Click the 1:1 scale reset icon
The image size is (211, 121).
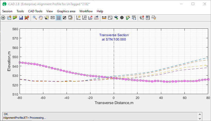pyautogui.click(x=53, y=18)
